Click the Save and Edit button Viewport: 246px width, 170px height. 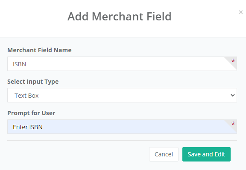[206, 154]
